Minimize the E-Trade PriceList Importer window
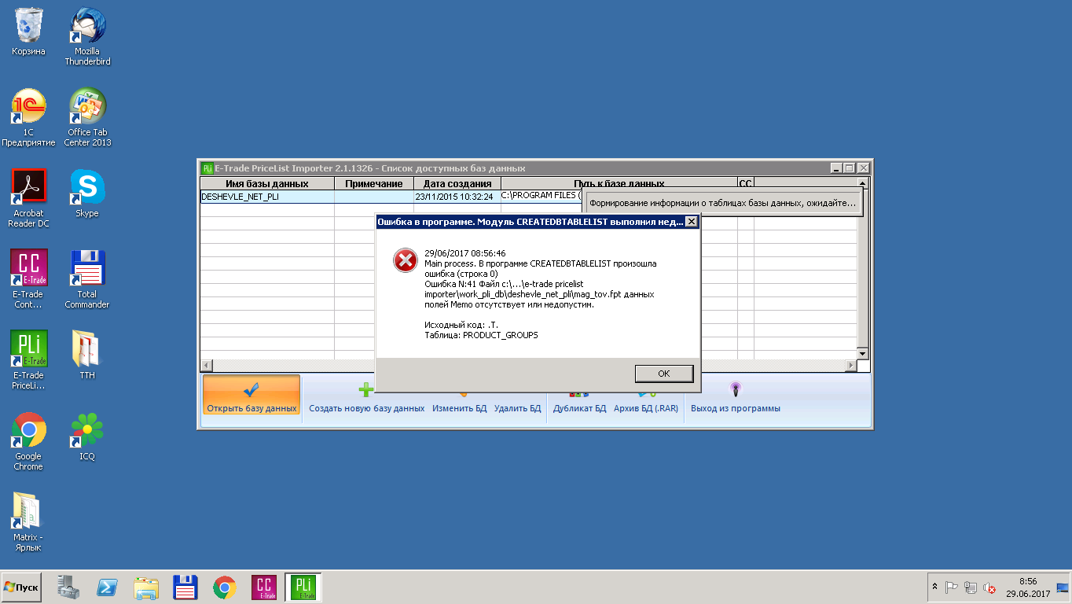 836,168
